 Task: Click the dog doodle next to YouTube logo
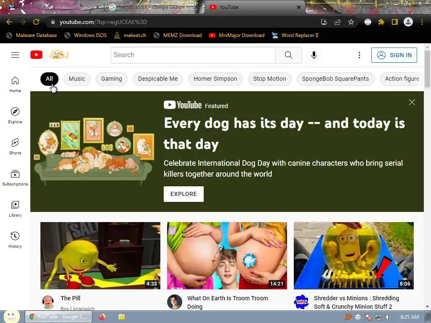click(x=59, y=55)
